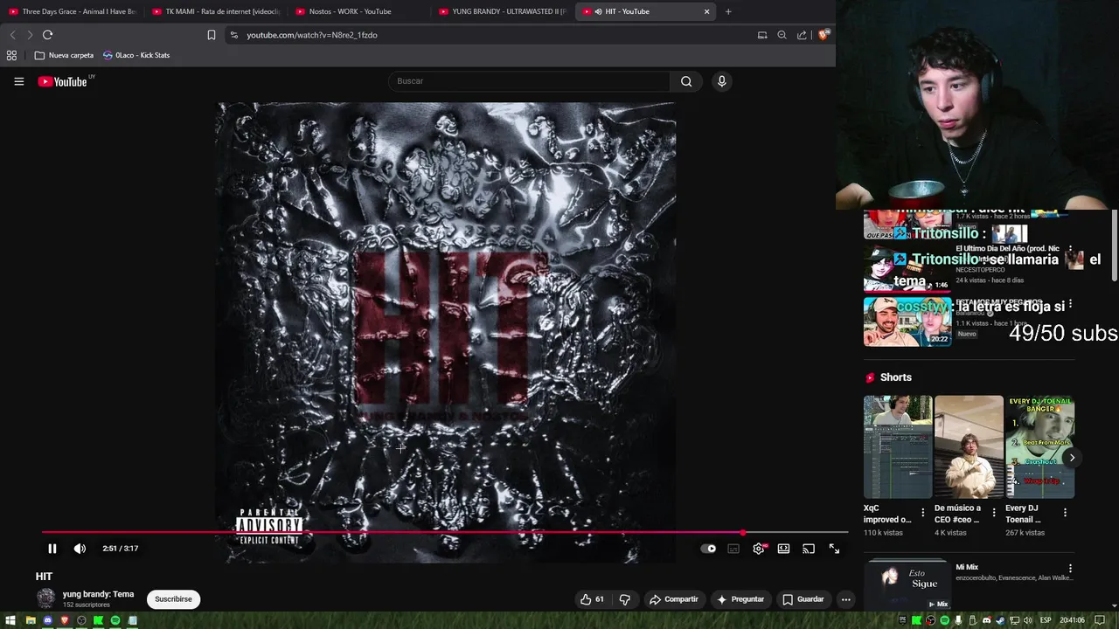Open the YouTube hamburger guide menu
This screenshot has width=1119, height=629.
[18, 81]
